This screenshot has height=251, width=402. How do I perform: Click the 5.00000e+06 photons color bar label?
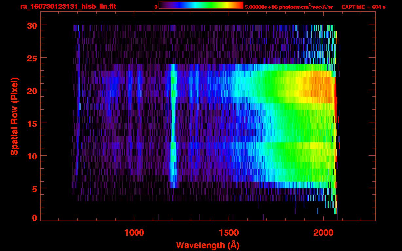[x=289, y=7]
